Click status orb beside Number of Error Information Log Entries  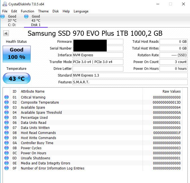click(6, 168)
